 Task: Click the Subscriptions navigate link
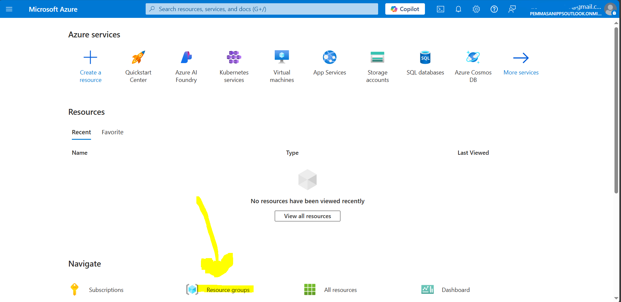pos(106,290)
